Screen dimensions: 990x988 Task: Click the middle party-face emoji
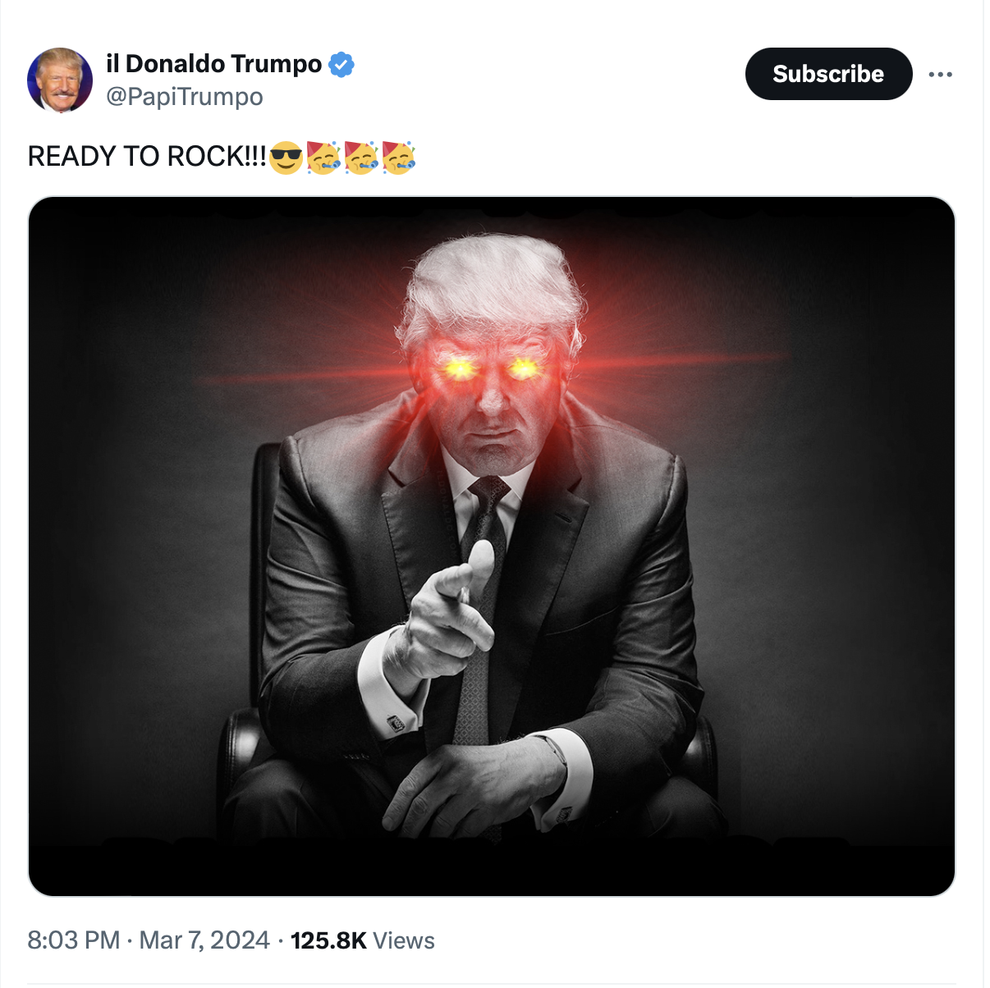pyautogui.click(x=360, y=157)
